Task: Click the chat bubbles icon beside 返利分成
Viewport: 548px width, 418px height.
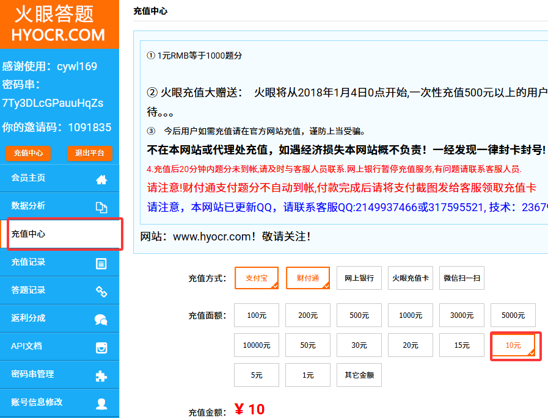Action: pyautogui.click(x=101, y=320)
